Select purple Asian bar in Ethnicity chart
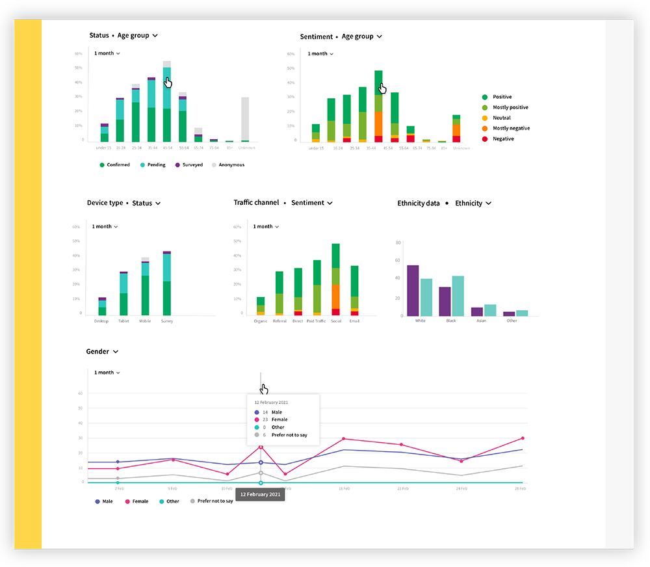This screenshot has height=567, width=650. [477, 312]
